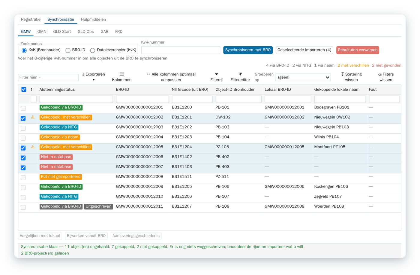The width and height of the screenshot is (420, 275).
Task: Click the Uitgeschreven badge on the last row
Action: click(98, 206)
